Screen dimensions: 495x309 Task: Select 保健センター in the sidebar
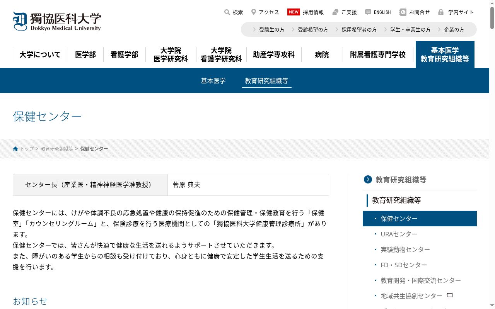click(x=420, y=219)
